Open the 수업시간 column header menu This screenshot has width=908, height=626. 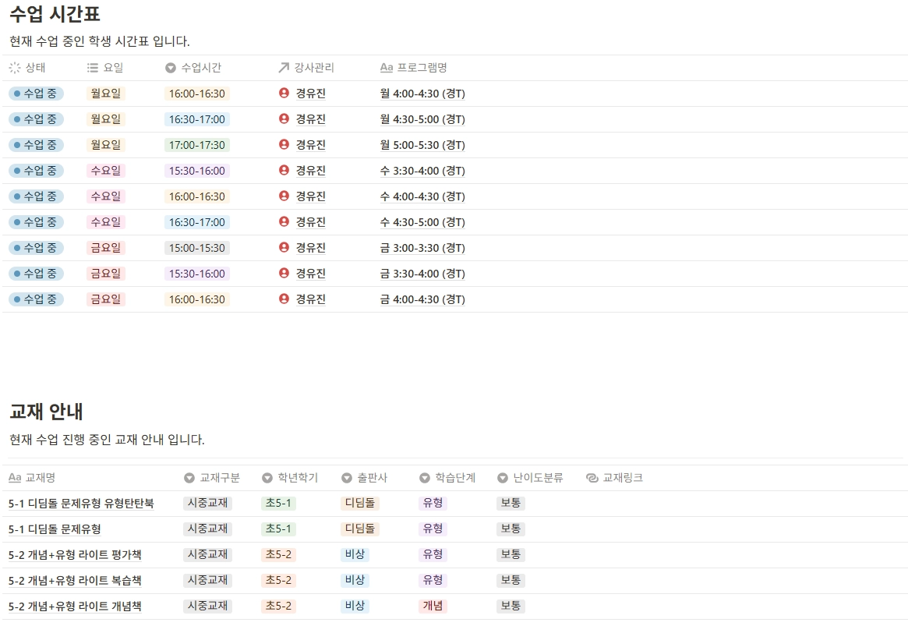tap(193, 68)
